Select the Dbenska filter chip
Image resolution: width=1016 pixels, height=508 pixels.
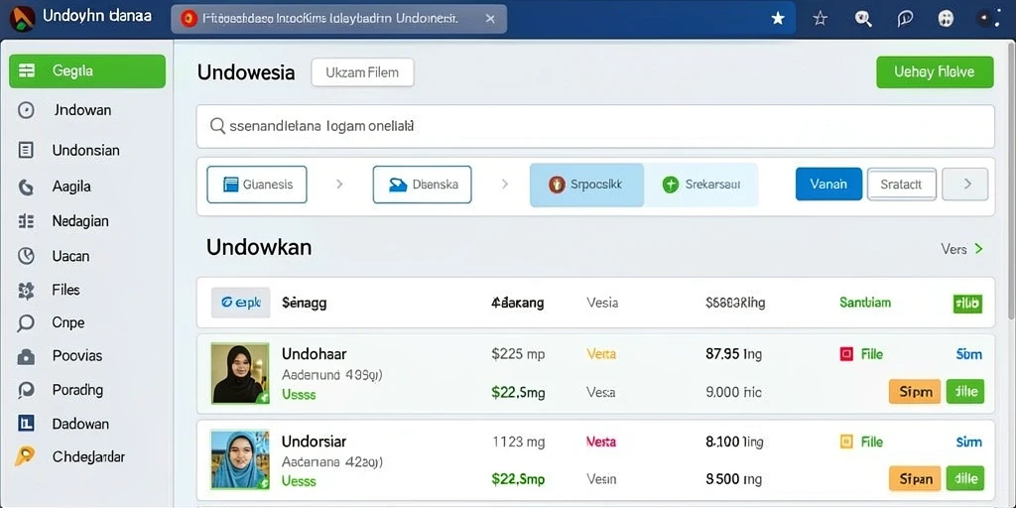point(423,185)
